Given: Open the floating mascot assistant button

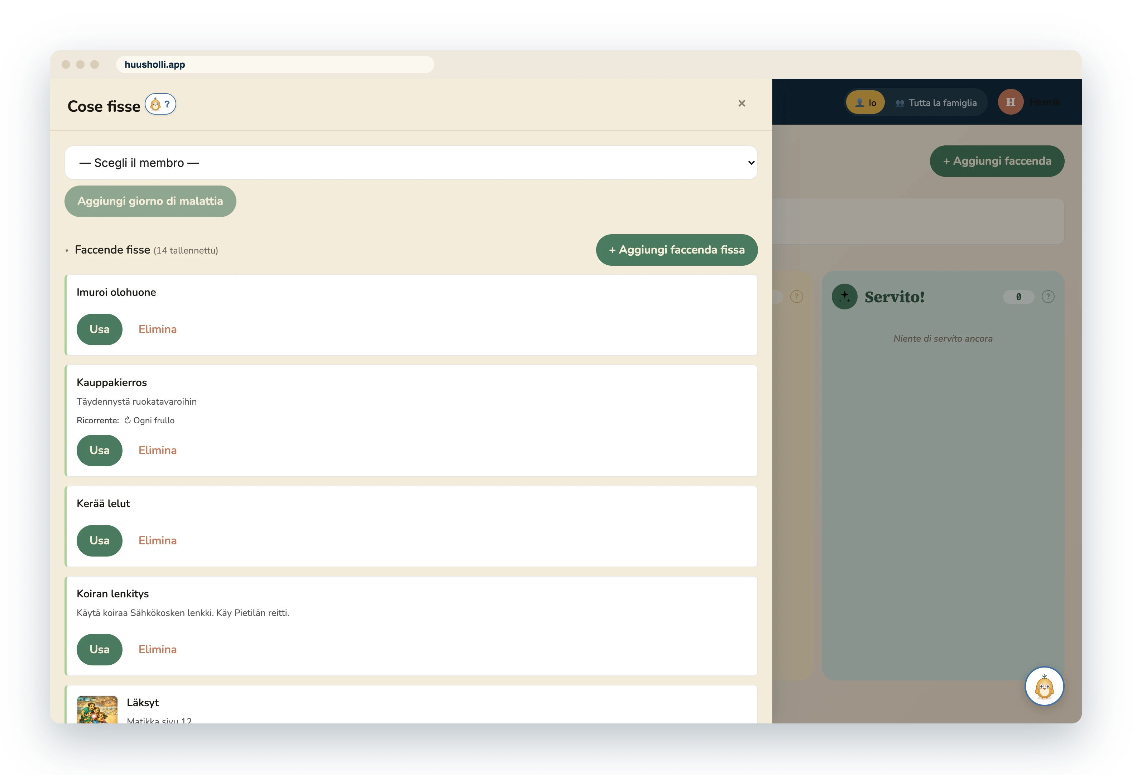Looking at the screenshot, I should click(x=1044, y=686).
